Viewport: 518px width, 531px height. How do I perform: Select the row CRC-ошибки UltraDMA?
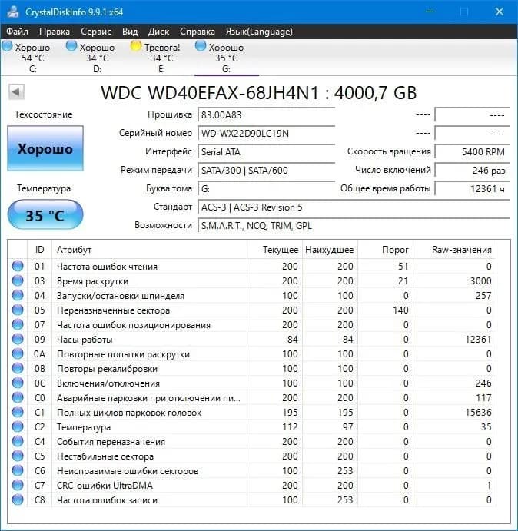tap(252, 486)
